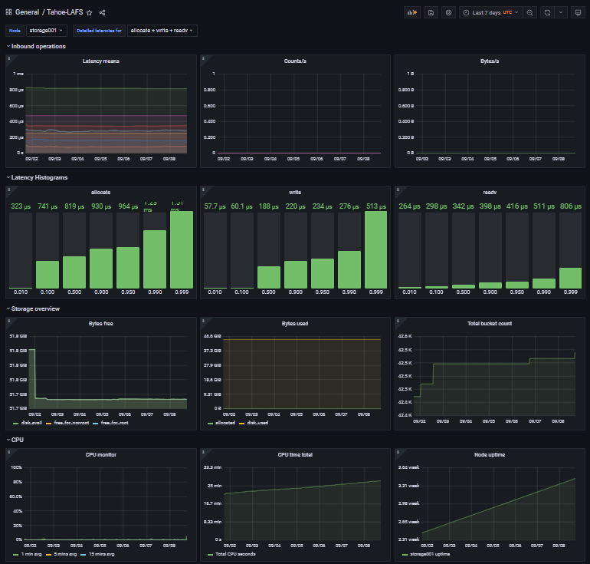Screen dimensions: 590x564
Task: Switch to TV view mode
Action: pos(577,12)
